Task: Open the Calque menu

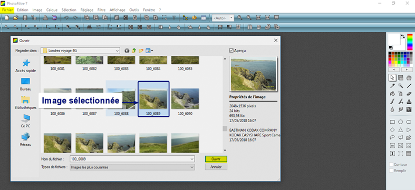Action: coord(52,10)
